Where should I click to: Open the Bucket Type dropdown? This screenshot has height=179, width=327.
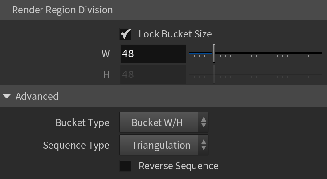[x=164, y=122]
